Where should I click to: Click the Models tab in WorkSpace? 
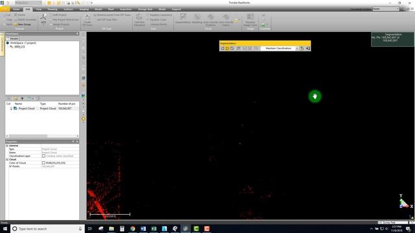(12, 39)
